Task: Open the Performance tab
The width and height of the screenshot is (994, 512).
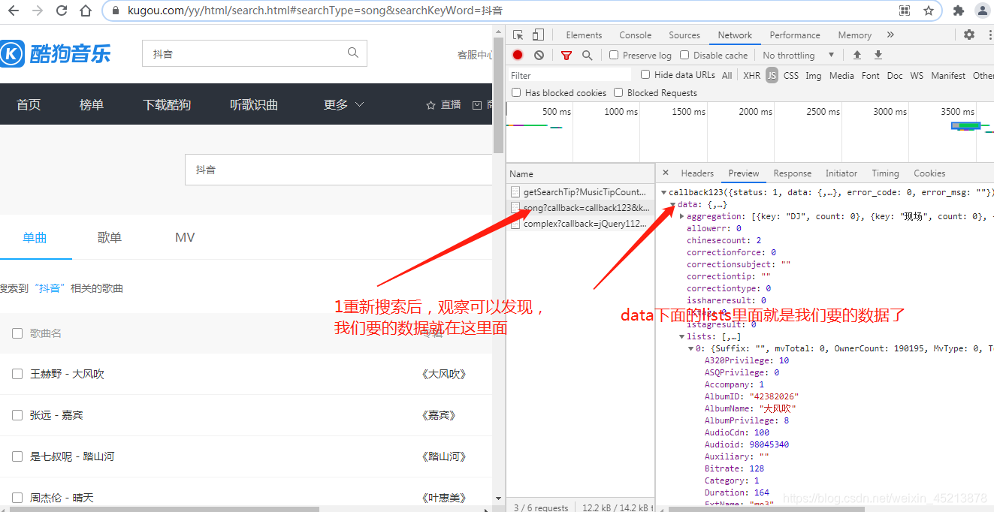Action: click(x=795, y=35)
